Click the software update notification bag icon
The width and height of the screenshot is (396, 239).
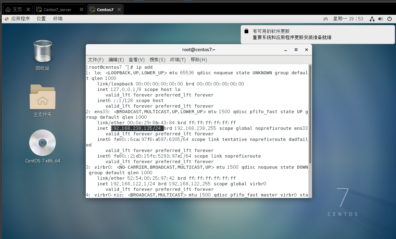pos(246,31)
